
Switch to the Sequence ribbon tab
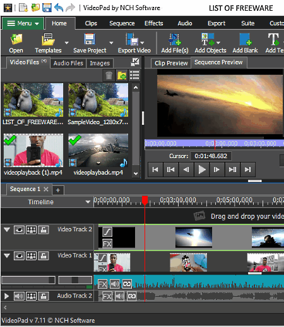(122, 23)
